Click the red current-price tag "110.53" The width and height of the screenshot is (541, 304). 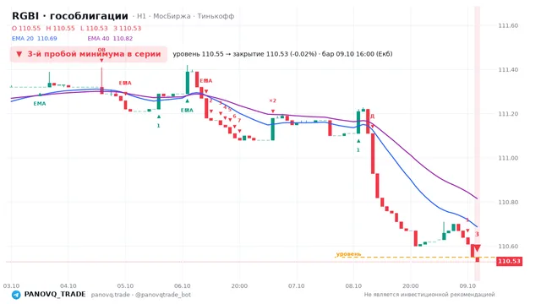(x=509, y=261)
